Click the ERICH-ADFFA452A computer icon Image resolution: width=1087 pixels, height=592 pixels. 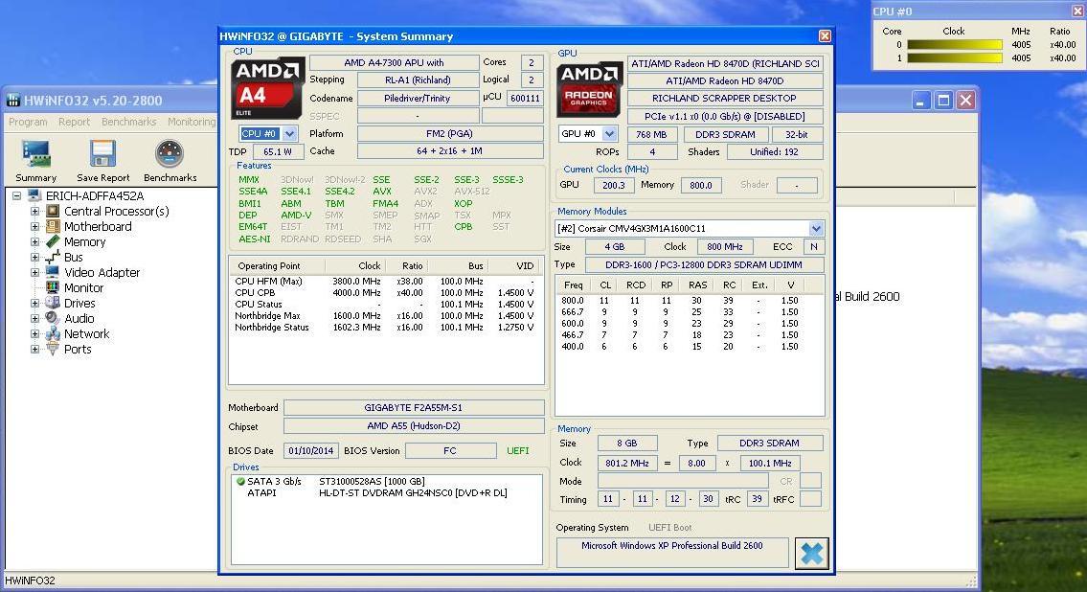point(34,195)
